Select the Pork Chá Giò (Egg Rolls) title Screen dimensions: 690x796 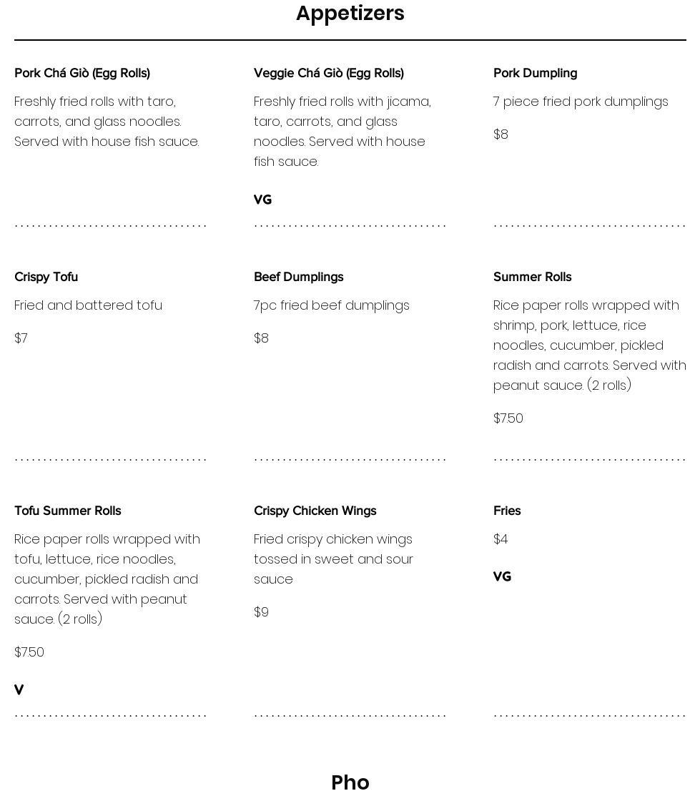click(82, 73)
